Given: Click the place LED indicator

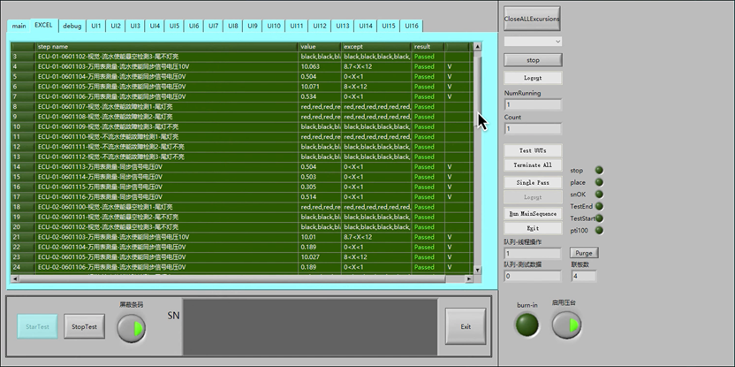Looking at the screenshot, I should point(600,182).
